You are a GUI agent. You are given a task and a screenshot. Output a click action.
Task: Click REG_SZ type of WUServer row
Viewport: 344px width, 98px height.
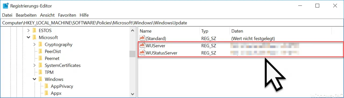pos(209,46)
